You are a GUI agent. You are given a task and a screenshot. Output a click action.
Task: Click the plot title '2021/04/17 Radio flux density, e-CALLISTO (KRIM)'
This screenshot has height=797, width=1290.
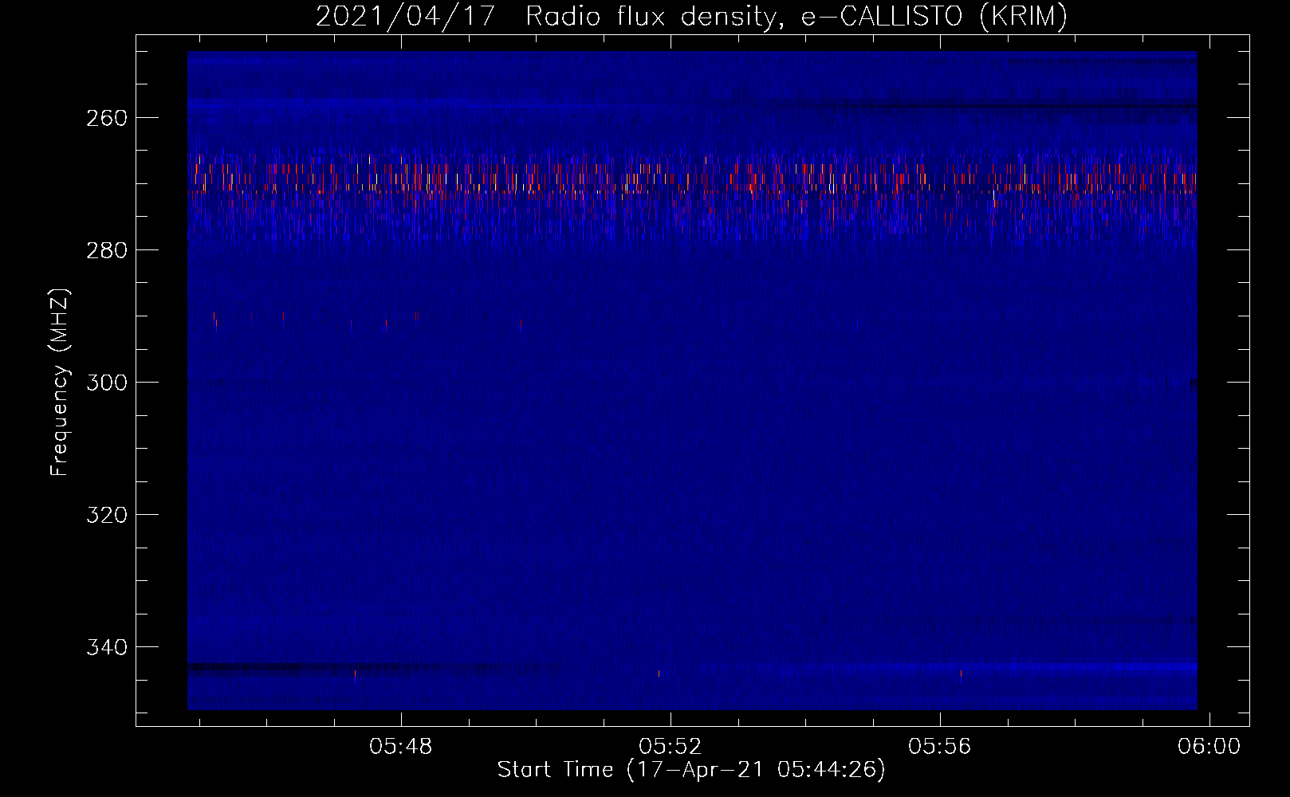point(691,16)
